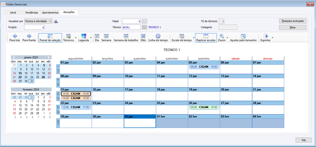Switch to Mês view
Screen dimensions: 316x147
pos(143,38)
